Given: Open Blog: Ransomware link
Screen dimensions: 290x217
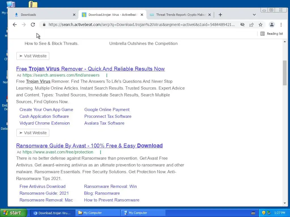Looking at the screenshot, I should 102,193.
